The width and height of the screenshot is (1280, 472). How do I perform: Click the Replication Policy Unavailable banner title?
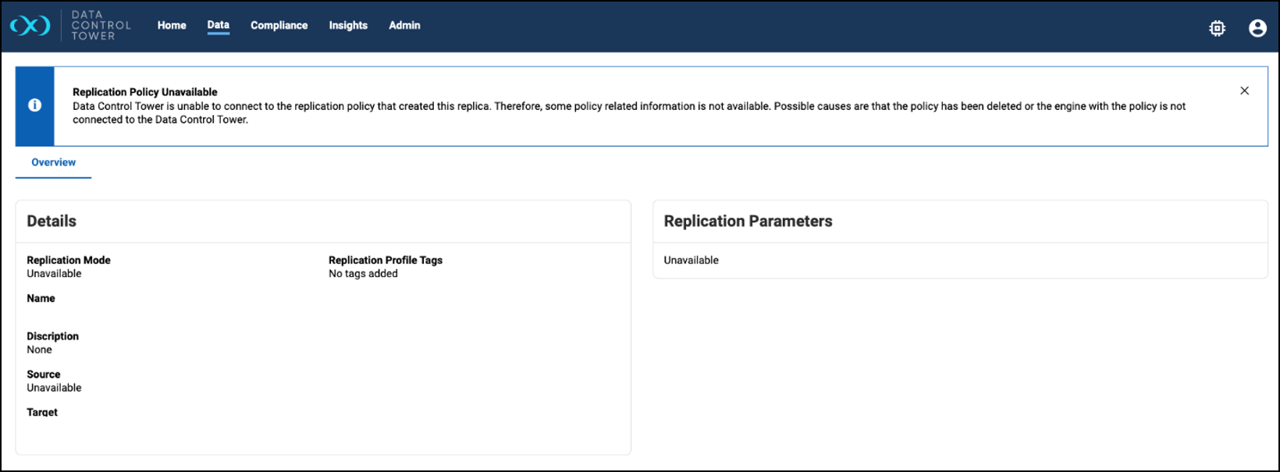(145, 92)
